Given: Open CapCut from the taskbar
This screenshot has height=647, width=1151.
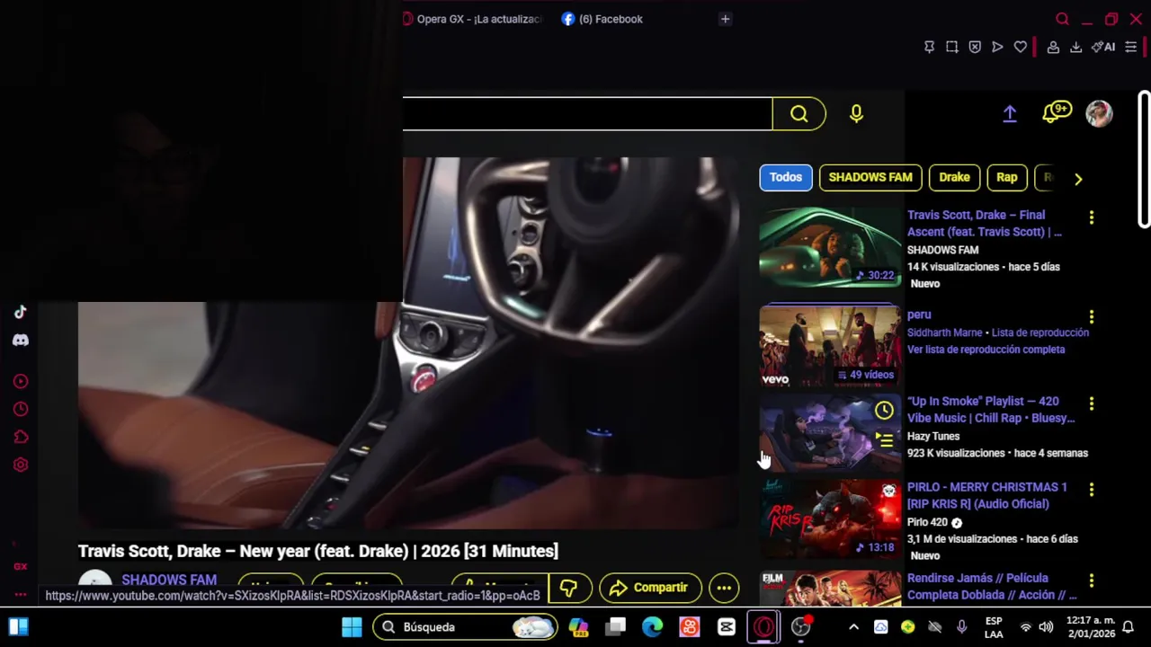Looking at the screenshot, I should [727, 627].
